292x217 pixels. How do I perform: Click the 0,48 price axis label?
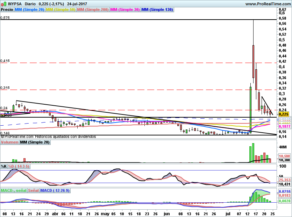(283, 45)
